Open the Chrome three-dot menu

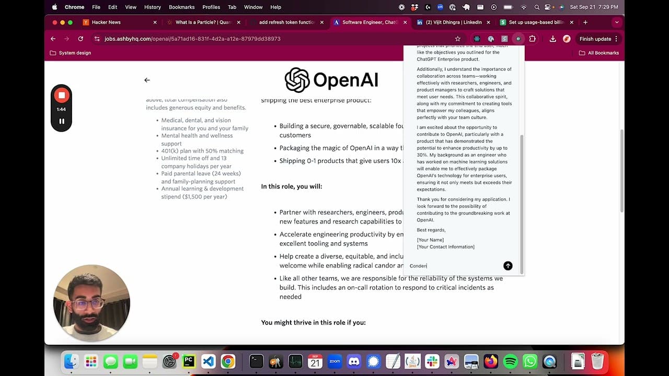pyautogui.click(x=616, y=39)
